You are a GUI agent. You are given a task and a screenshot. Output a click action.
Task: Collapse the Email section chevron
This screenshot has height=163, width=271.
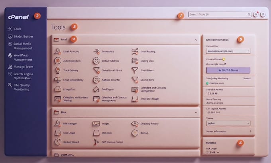click(196, 40)
